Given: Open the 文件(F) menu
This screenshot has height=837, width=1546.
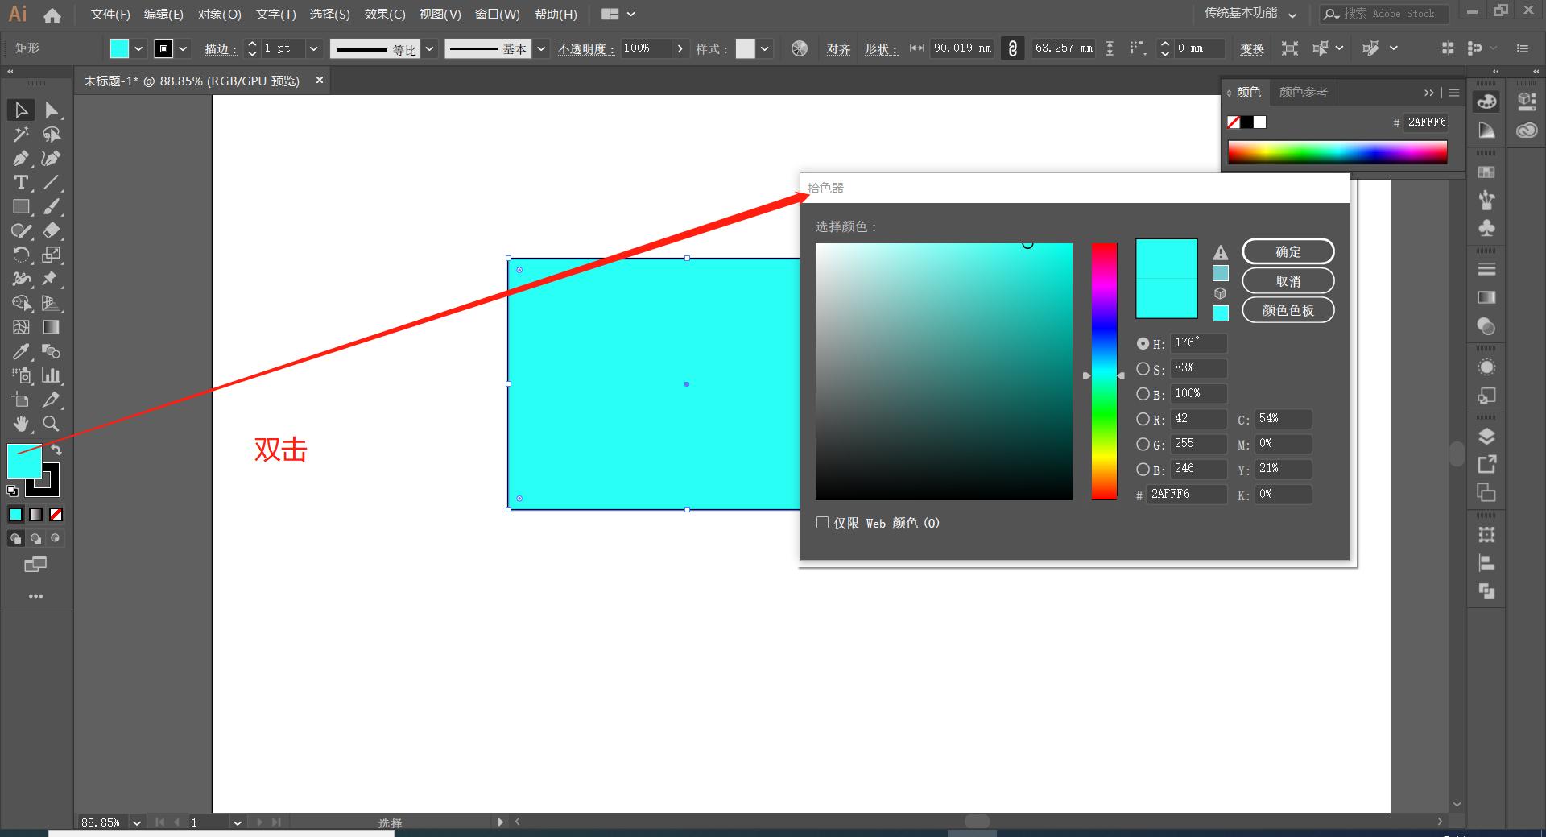Looking at the screenshot, I should coord(110,15).
